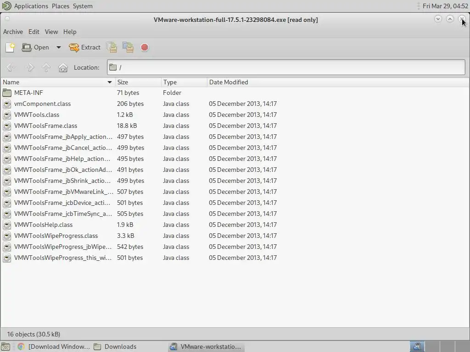Maximize the archive manager window

tap(450, 19)
